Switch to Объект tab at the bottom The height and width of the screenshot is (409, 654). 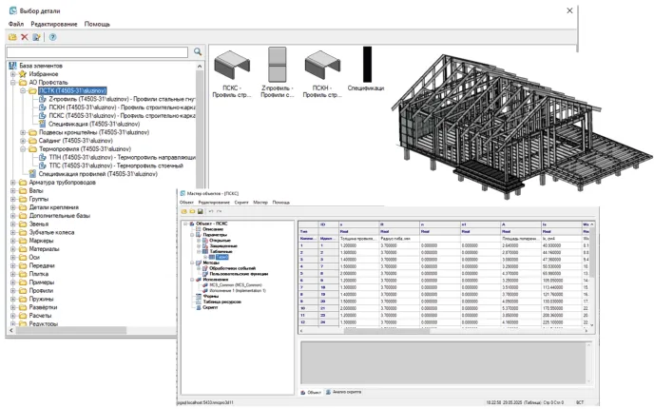[311, 392]
